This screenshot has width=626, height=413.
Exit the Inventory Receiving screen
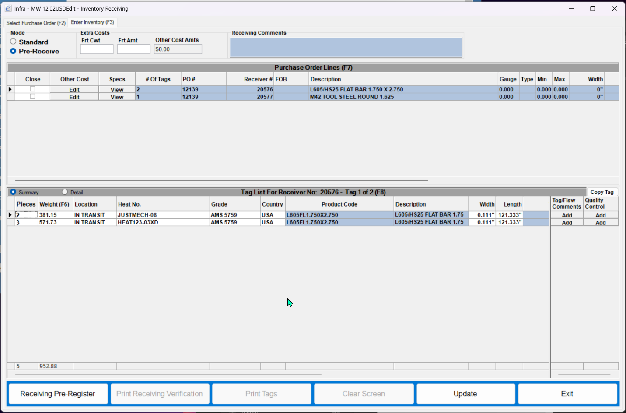pyautogui.click(x=567, y=393)
